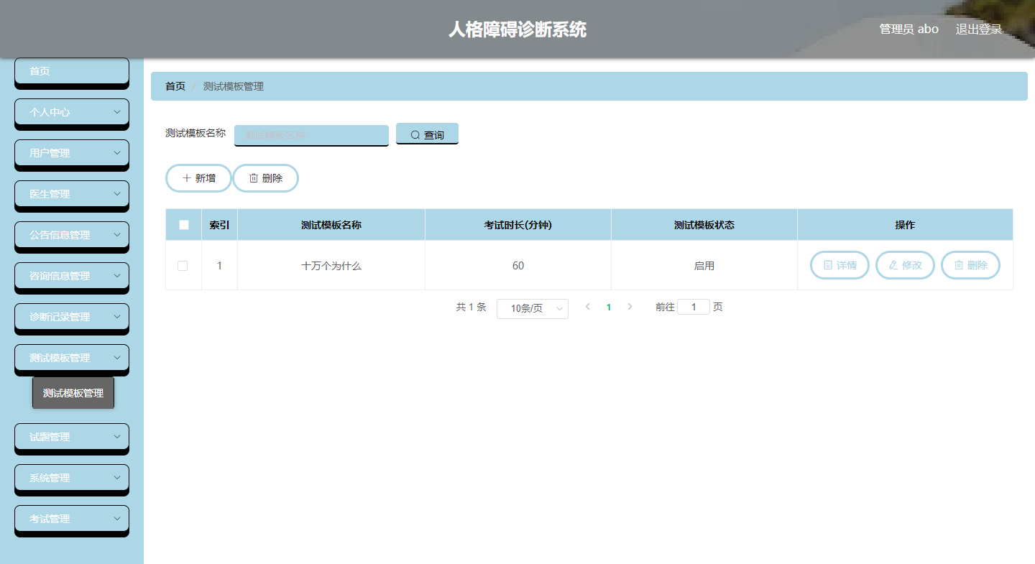
Task: Click the 操作 column header
Action: pyautogui.click(x=905, y=225)
